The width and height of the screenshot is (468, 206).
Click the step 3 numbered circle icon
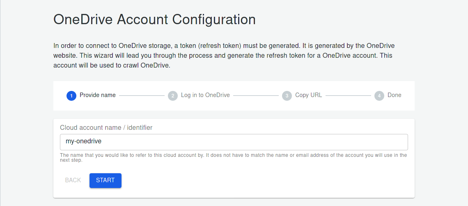pyautogui.click(x=287, y=96)
